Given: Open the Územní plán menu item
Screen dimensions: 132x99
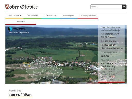Looking at the screenshot, I should click(x=69, y=15).
